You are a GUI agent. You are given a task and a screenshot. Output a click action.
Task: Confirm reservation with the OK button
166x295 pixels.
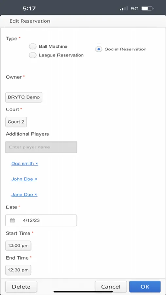(145, 286)
